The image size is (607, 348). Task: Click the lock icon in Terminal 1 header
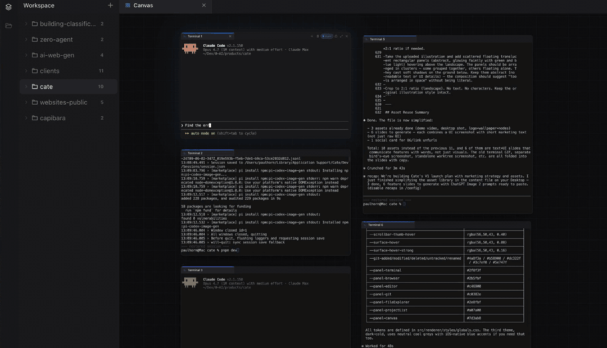pos(336,36)
